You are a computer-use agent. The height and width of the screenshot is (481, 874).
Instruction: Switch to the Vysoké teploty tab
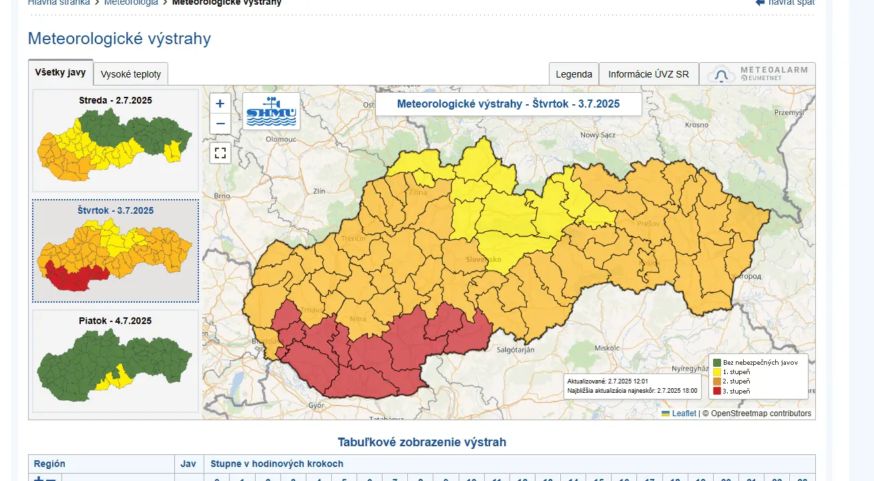(x=131, y=74)
